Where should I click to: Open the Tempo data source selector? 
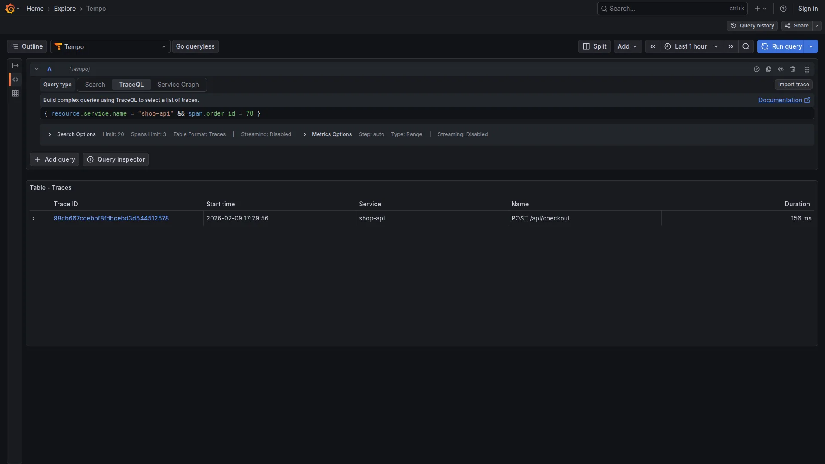[x=110, y=46]
